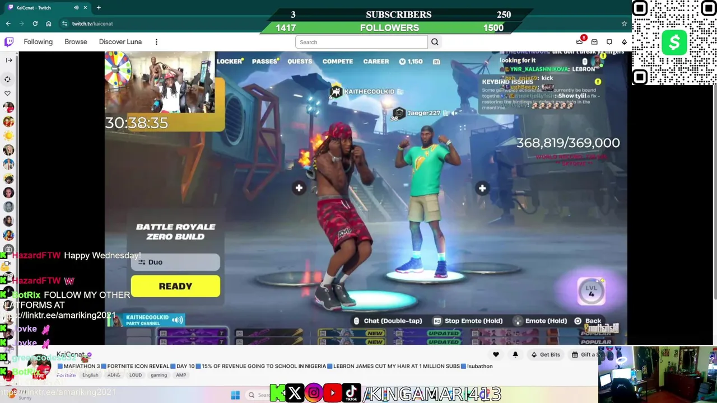717x403 pixels.
Task: Open the Prime loot crown icon with badge
Action: (x=580, y=41)
